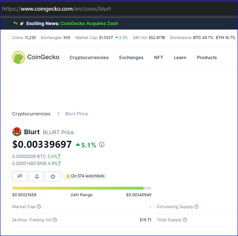This screenshot has height=236, width=238.
Task: Click the 24H Range label
Action: pyautogui.click(x=82, y=195)
